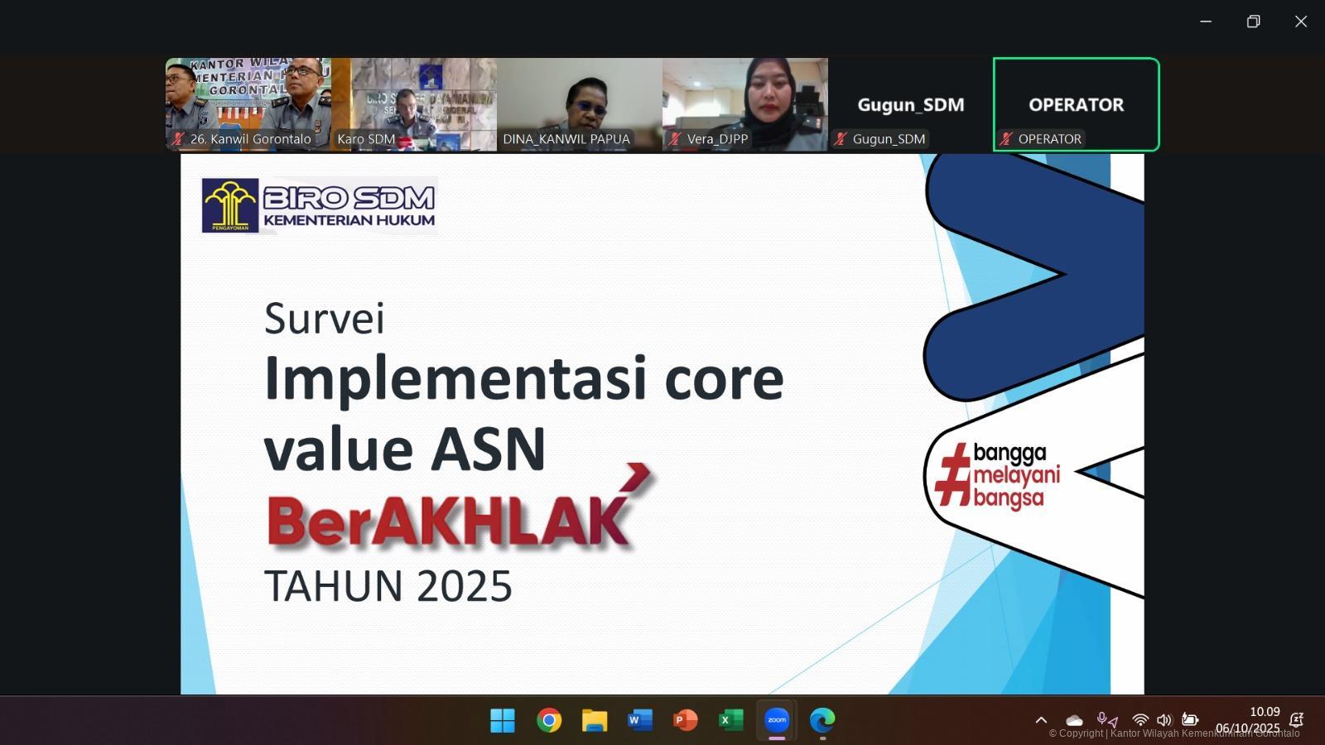The image size is (1325, 745).
Task: Select the highlighted OPERATOR participant tile
Action: (1076, 103)
